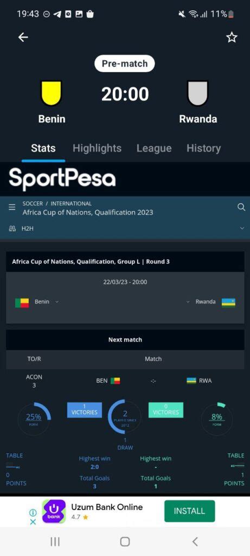Switch to the League tab
The width and height of the screenshot is (250, 556).
(154, 148)
